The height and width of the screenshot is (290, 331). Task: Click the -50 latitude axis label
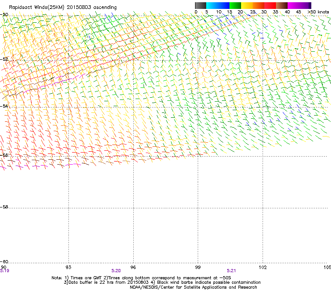pyautogui.click(x=4, y=15)
